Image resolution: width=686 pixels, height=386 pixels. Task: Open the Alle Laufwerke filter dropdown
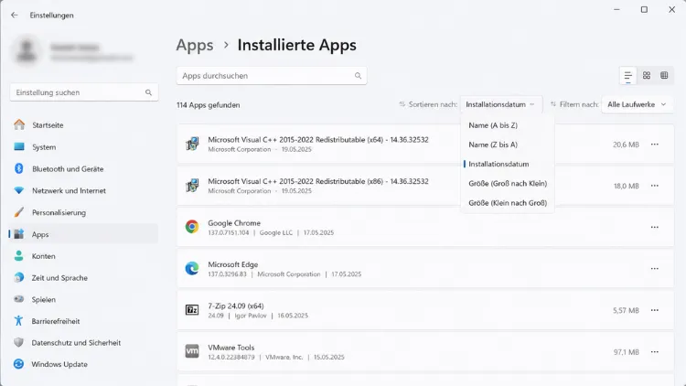(x=637, y=104)
